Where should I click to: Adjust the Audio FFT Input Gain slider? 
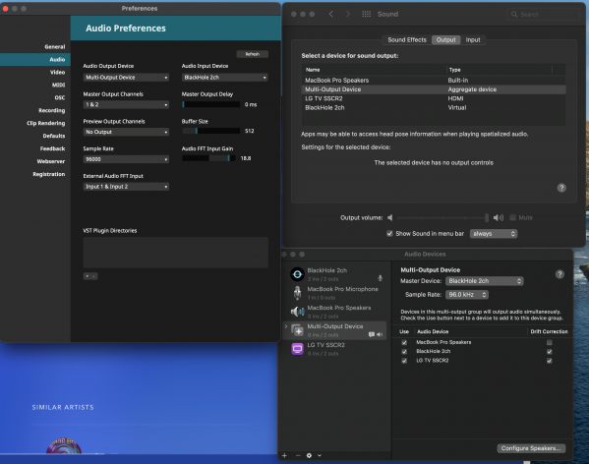coord(208,158)
